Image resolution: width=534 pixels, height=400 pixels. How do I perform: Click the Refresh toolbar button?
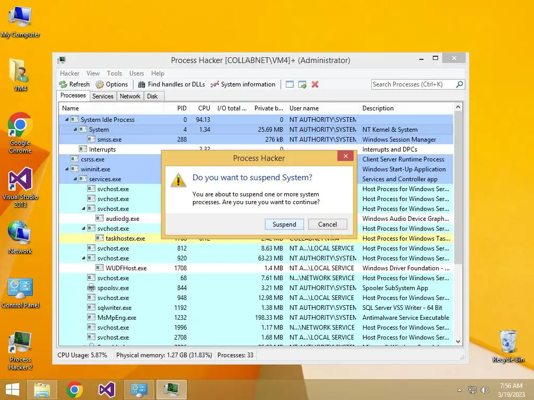74,84
